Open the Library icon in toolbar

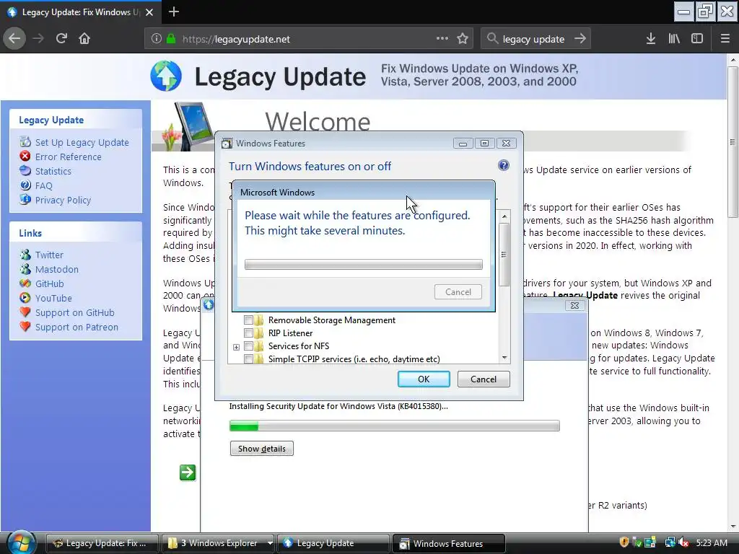(674, 39)
